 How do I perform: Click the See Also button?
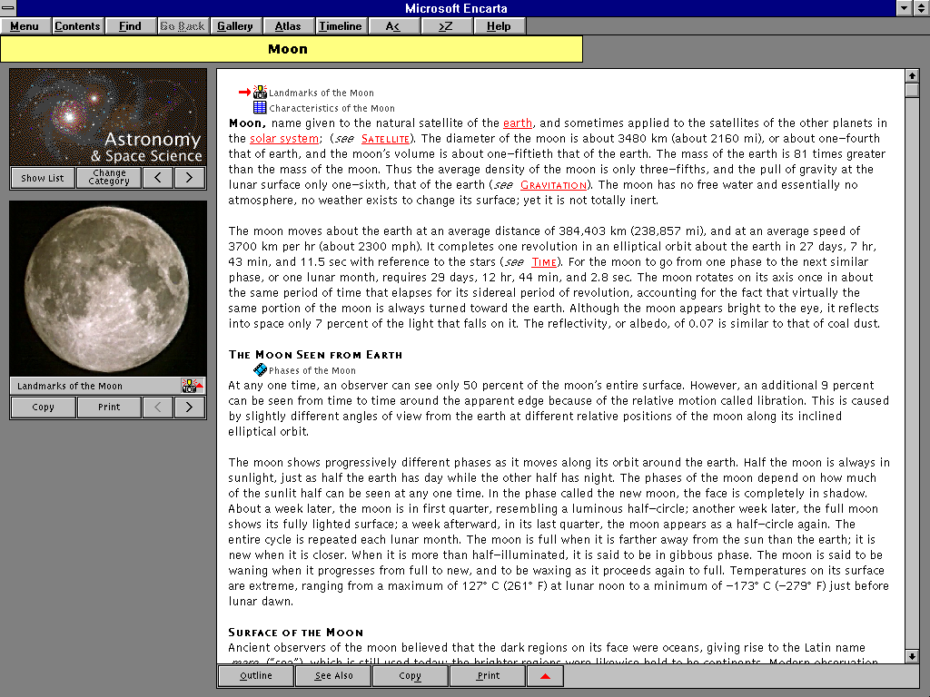point(333,676)
